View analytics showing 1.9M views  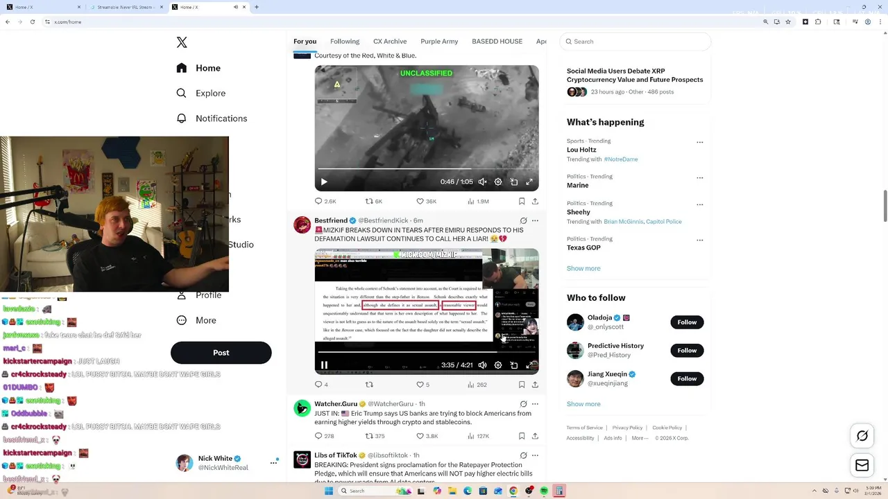click(478, 201)
